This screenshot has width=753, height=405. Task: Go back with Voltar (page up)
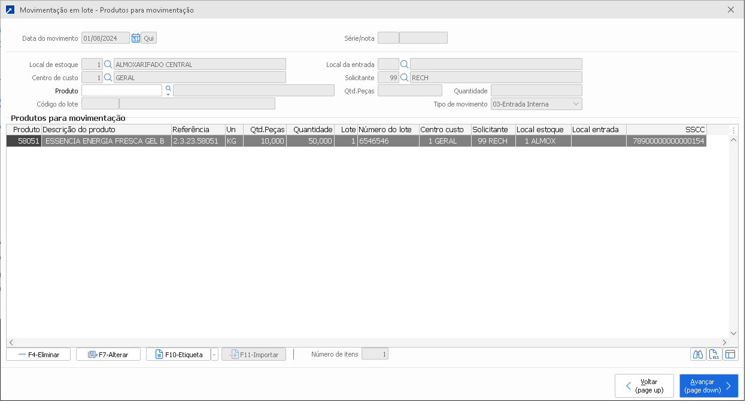click(x=644, y=386)
